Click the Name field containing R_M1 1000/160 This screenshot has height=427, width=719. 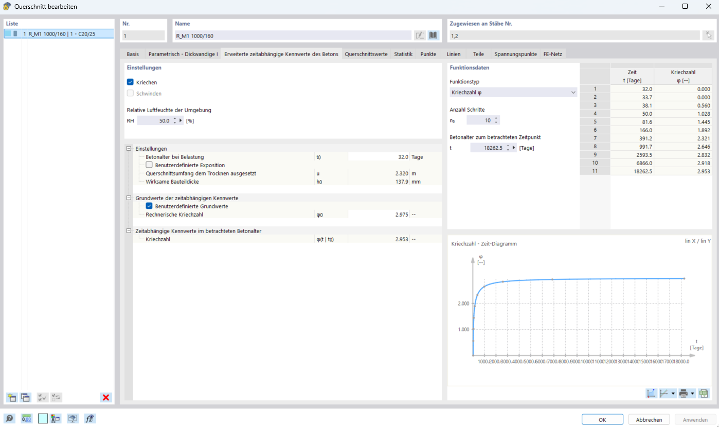pyautogui.click(x=293, y=35)
